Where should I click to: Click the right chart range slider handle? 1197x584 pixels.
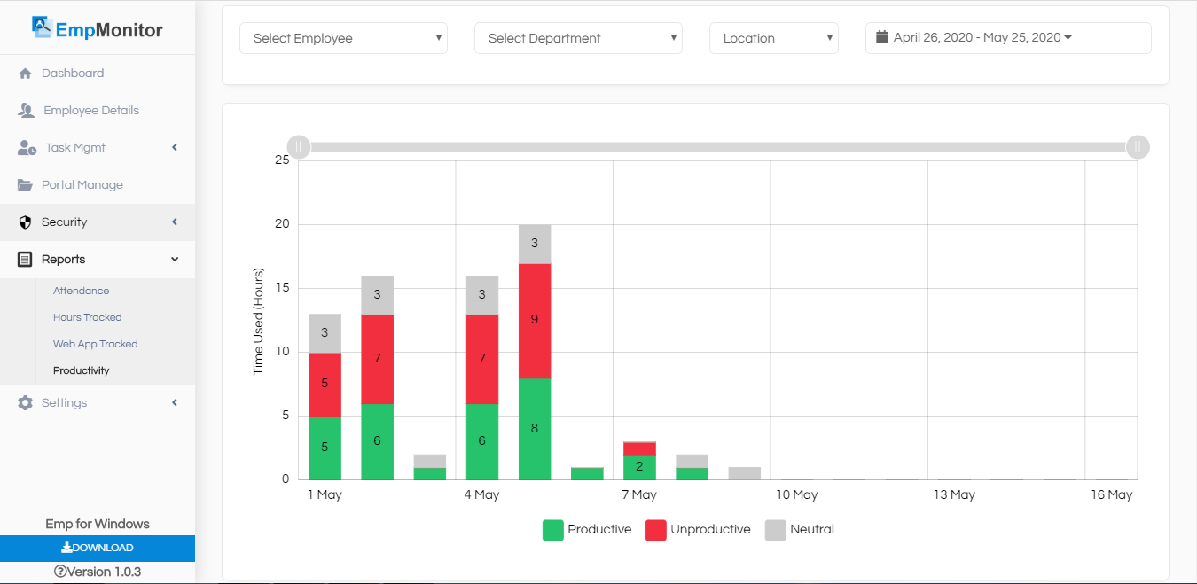coord(1138,146)
